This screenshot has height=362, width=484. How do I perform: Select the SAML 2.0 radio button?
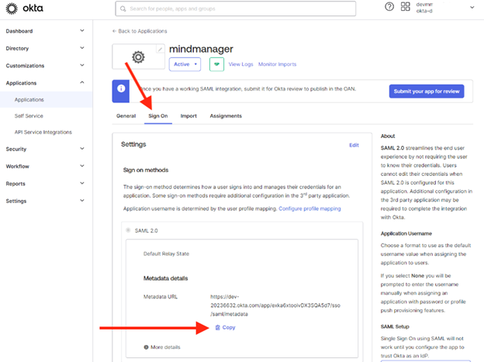click(x=128, y=230)
